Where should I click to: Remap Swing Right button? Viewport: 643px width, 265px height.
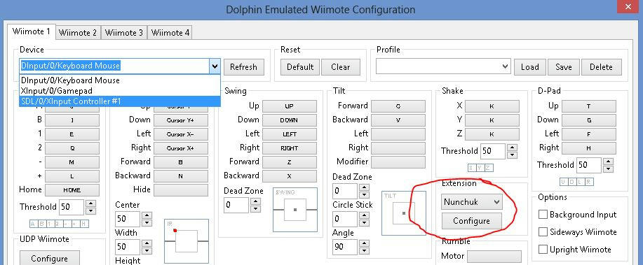coord(290,148)
